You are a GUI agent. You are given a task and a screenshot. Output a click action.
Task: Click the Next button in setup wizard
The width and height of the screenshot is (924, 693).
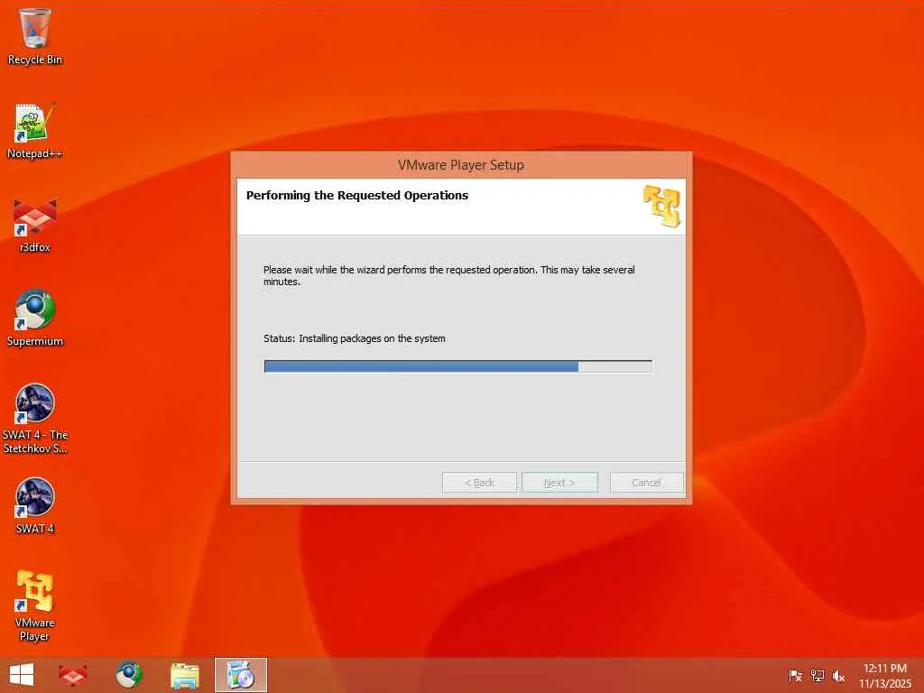click(559, 483)
